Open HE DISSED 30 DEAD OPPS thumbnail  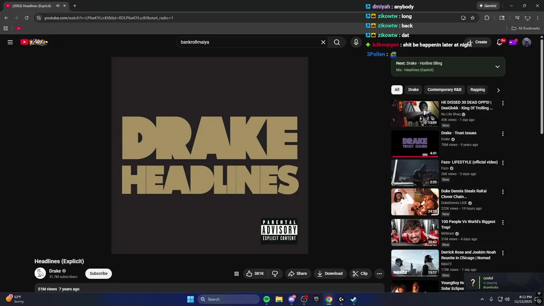pos(415,113)
